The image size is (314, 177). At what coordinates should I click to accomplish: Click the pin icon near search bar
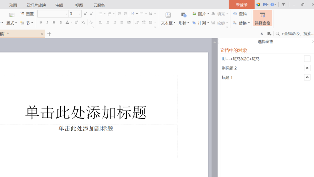(262, 34)
